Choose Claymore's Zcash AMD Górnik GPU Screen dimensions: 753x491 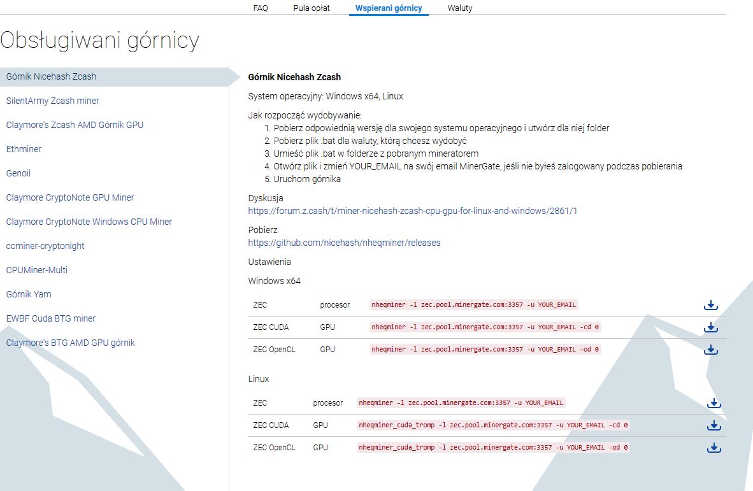[75, 125]
